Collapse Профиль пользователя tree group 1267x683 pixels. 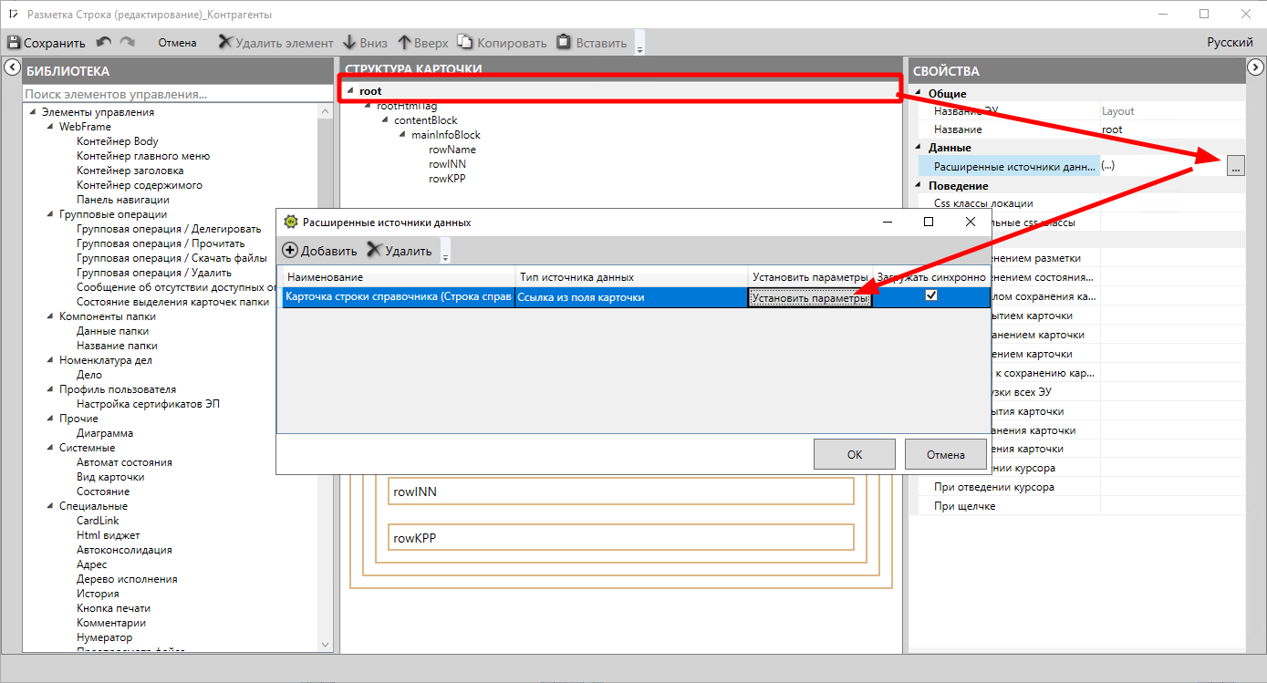(50, 389)
